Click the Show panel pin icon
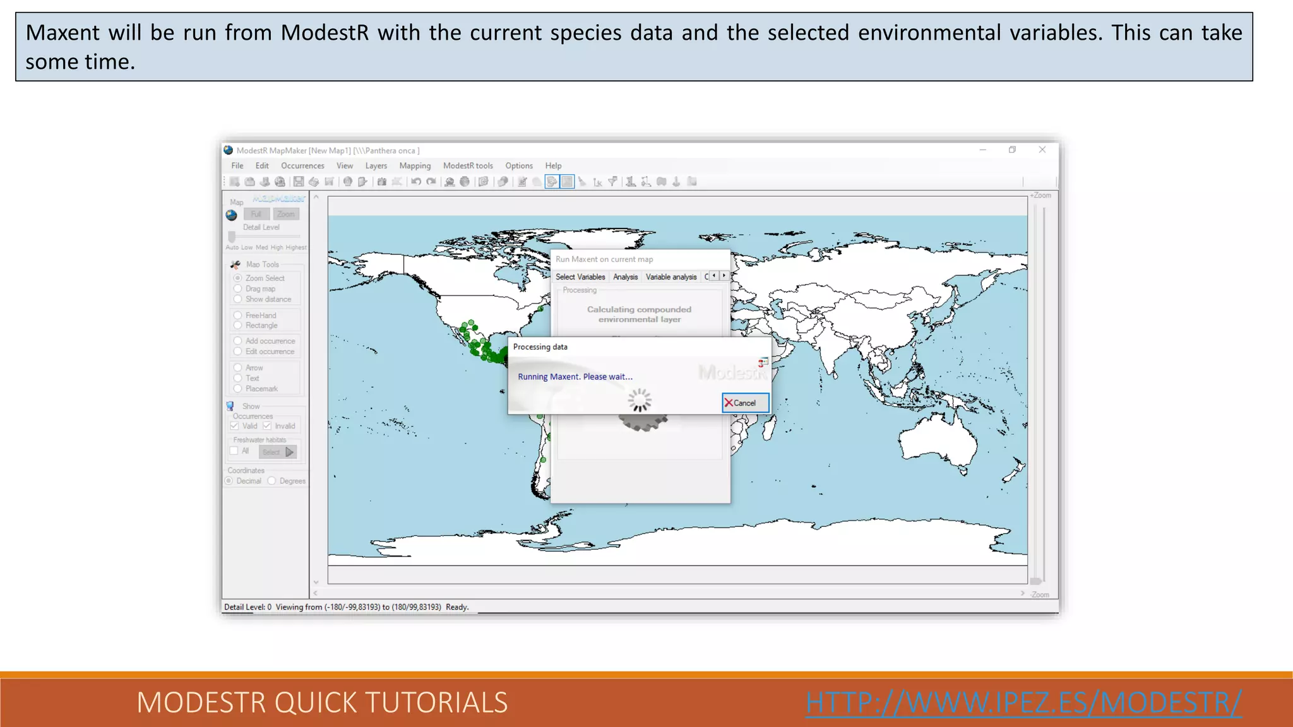The height and width of the screenshot is (727, 1293). (x=230, y=406)
